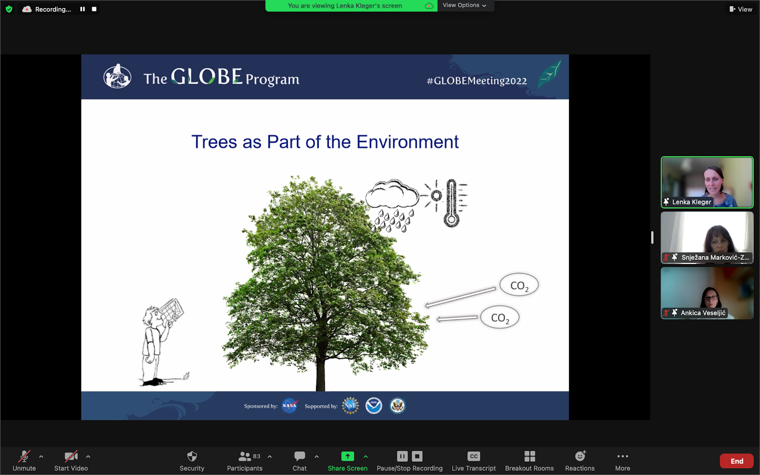The height and width of the screenshot is (475, 760).
Task: Expand video options arrow next to Start Video
Action: tap(88, 456)
